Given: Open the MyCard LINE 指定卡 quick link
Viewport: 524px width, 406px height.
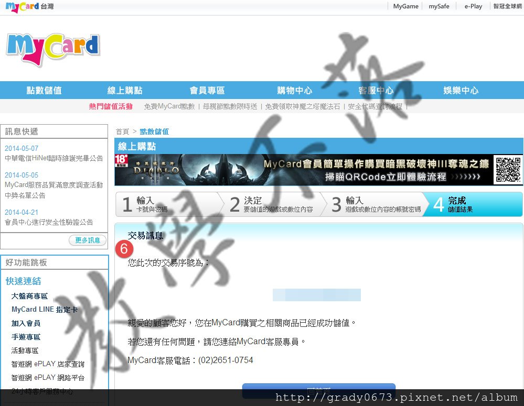Looking at the screenshot, I should [x=45, y=310].
